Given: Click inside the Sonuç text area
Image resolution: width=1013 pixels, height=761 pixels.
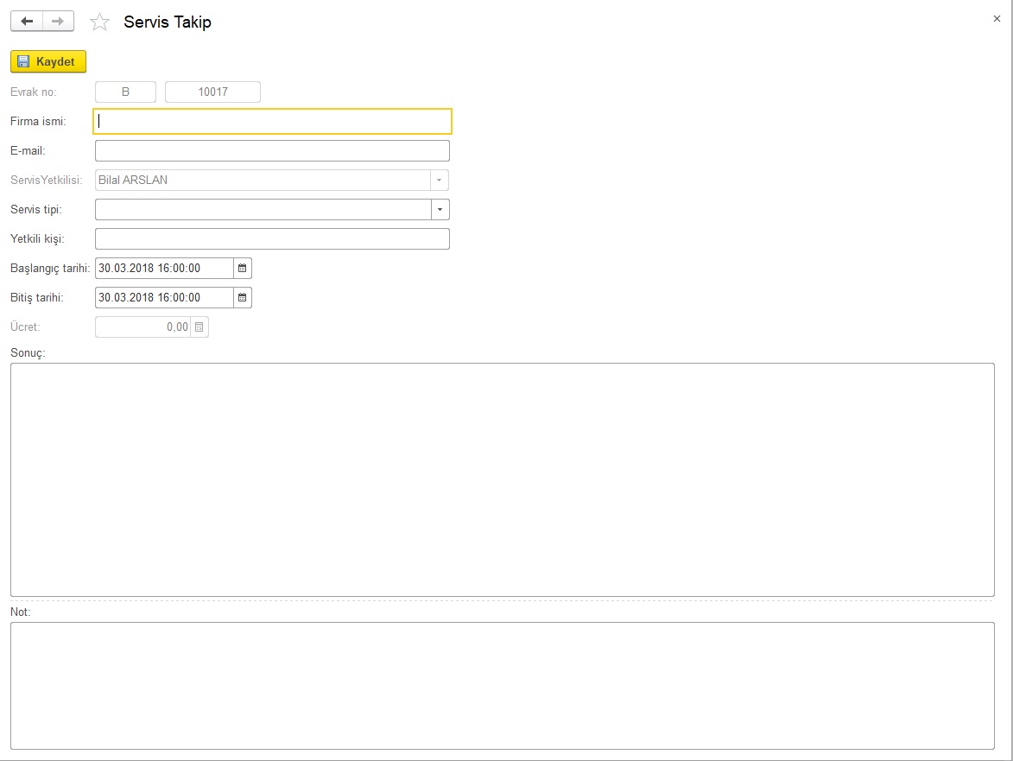Looking at the screenshot, I should click(x=502, y=479).
